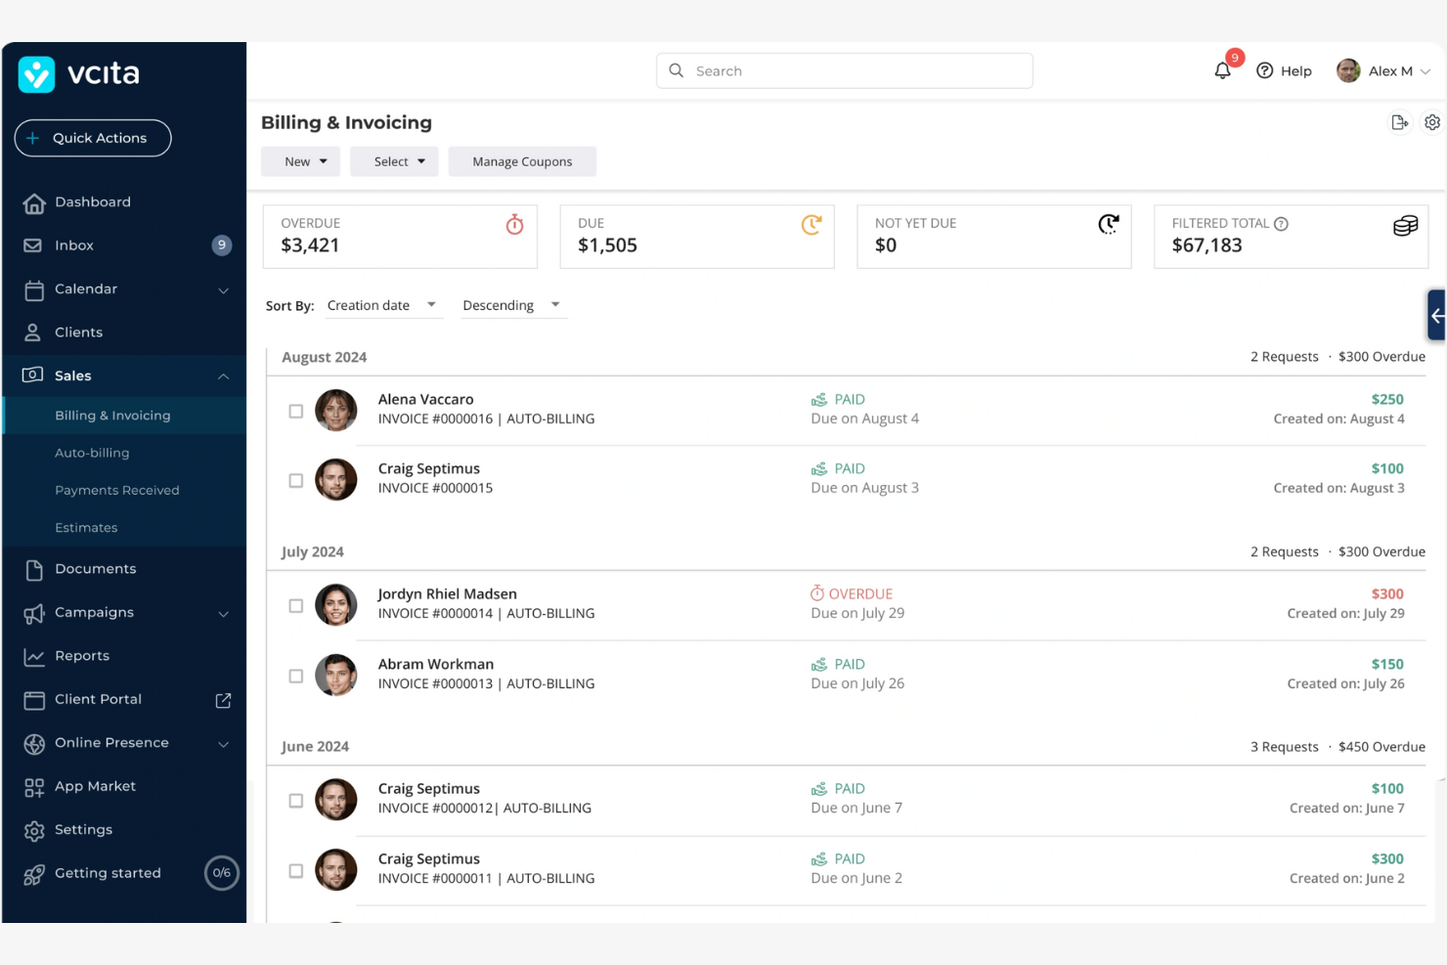
Task: Open Billing & Invoicing from the sidebar
Action: (112, 415)
